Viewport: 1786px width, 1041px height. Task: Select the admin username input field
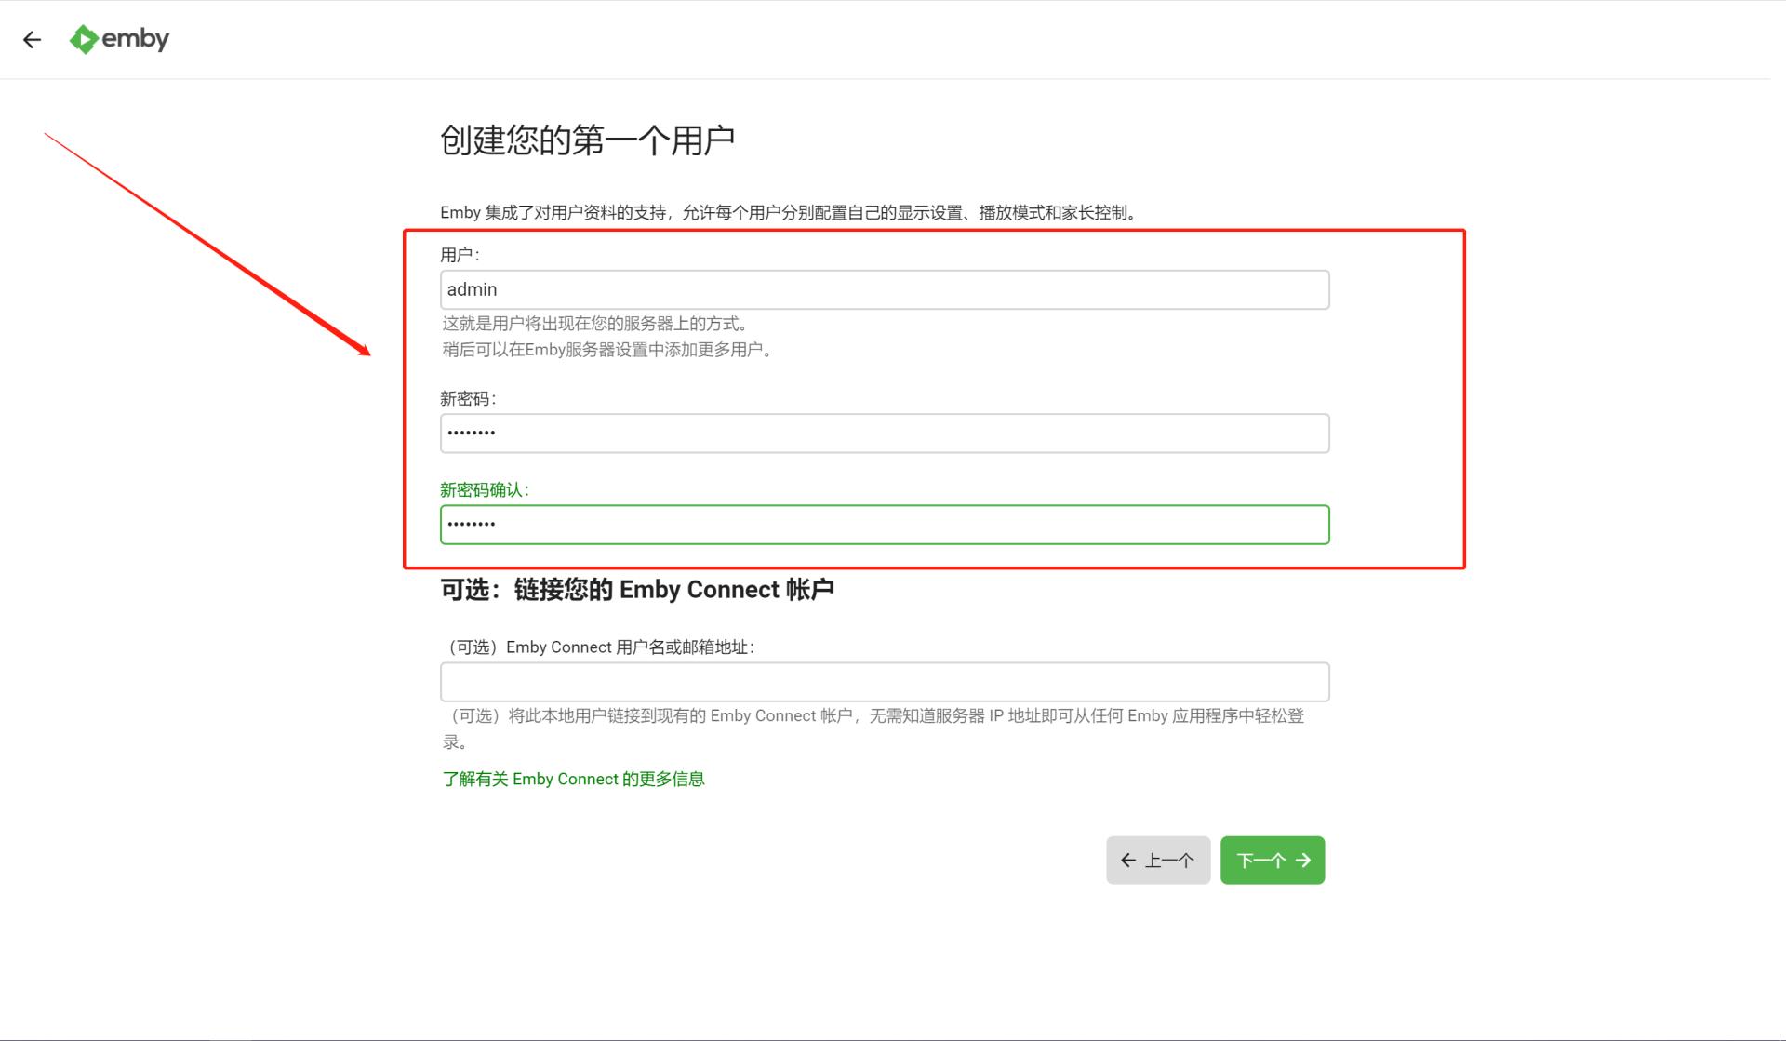tap(884, 289)
